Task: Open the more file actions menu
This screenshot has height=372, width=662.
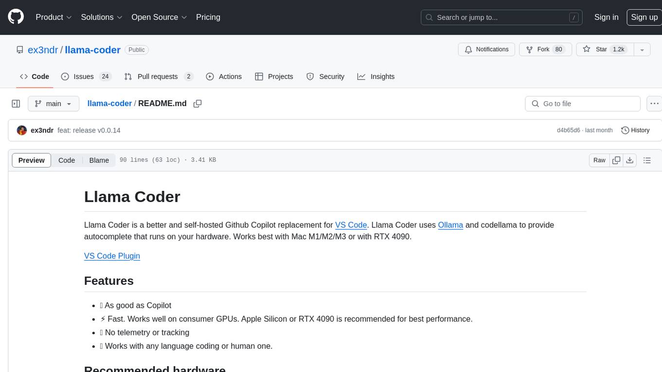Action: pyautogui.click(x=654, y=104)
